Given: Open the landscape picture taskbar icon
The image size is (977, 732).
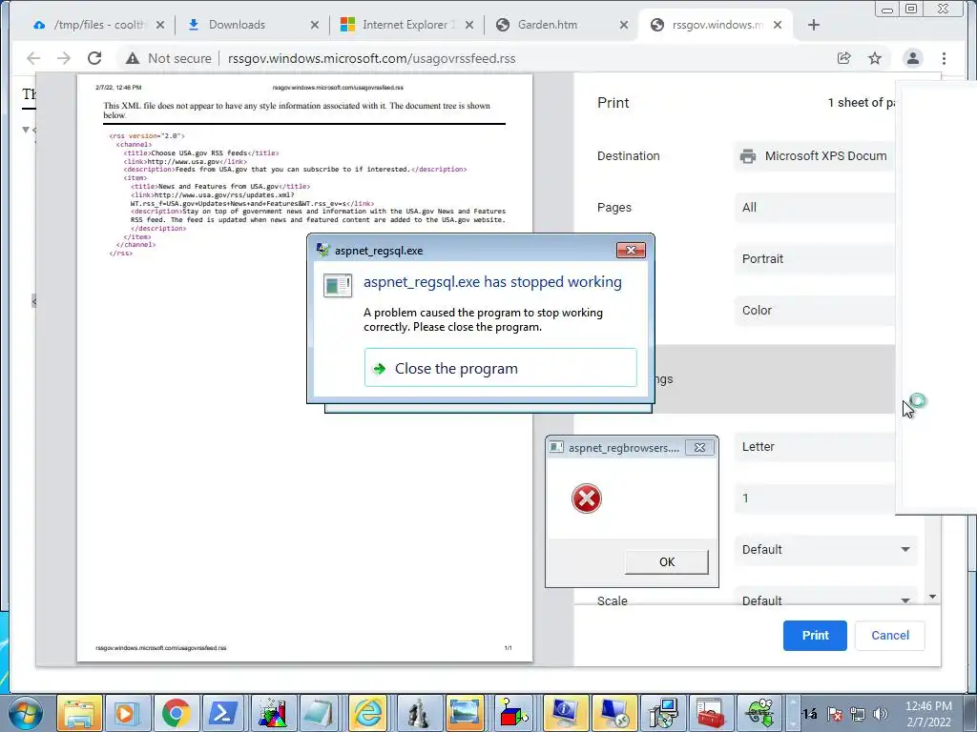Looking at the screenshot, I should point(466,713).
